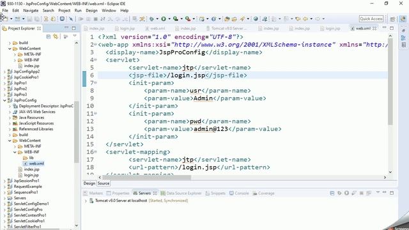Toggle code folding on line 4 servlet
Viewport: 409px width, 230px height.
coord(96,59)
